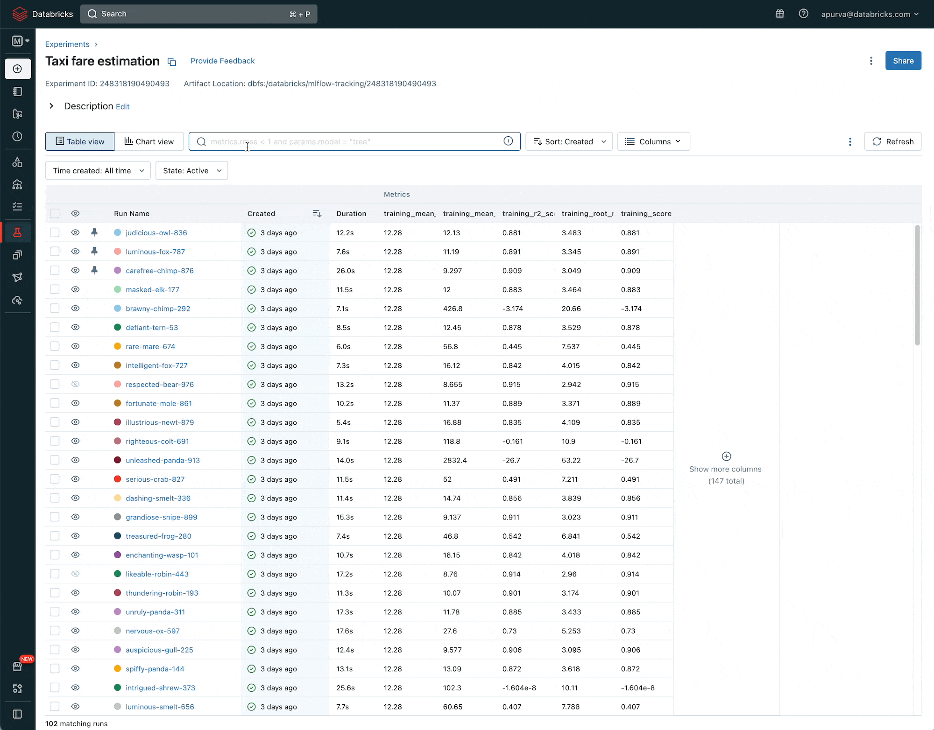This screenshot has height=730, width=934.
Task: Open the Sort Created dropdown
Action: coord(568,142)
